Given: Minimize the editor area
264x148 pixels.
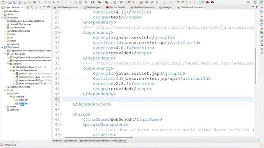Looking at the screenshot, I should tap(252, 7).
